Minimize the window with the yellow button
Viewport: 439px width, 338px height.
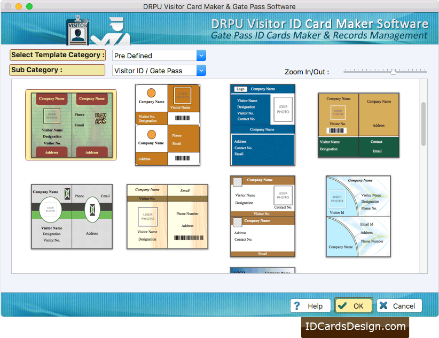click(19, 6)
